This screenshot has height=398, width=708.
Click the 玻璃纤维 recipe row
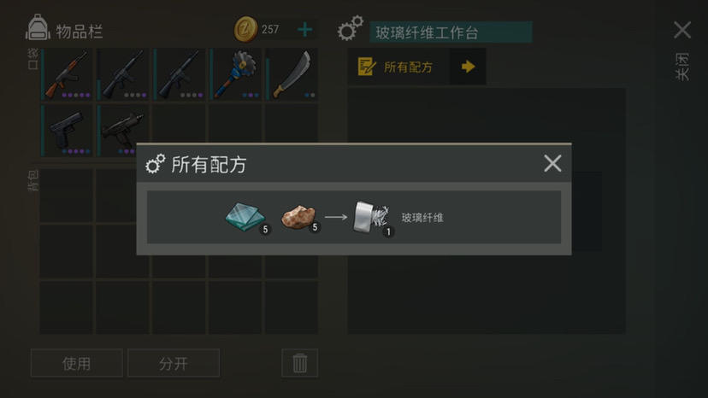coord(354,217)
